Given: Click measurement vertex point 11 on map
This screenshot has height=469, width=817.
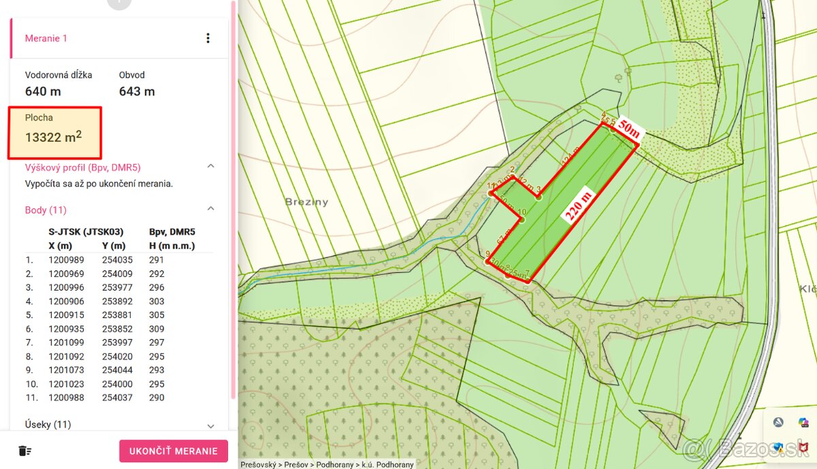Looking at the screenshot, I should [492, 194].
